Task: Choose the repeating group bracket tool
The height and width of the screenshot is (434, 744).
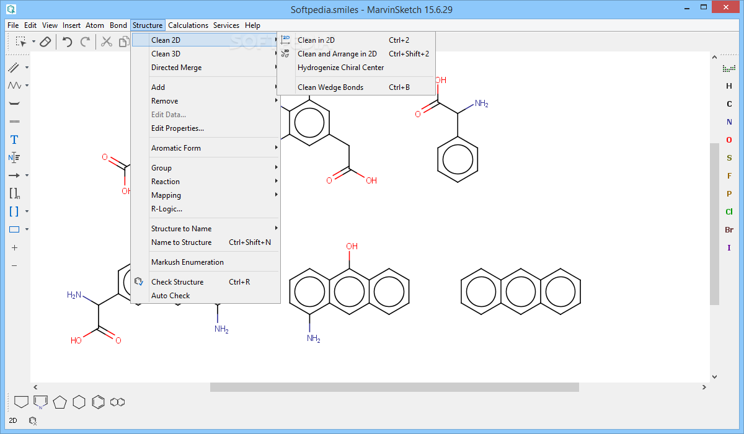Action: pyautogui.click(x=14, y=193)
